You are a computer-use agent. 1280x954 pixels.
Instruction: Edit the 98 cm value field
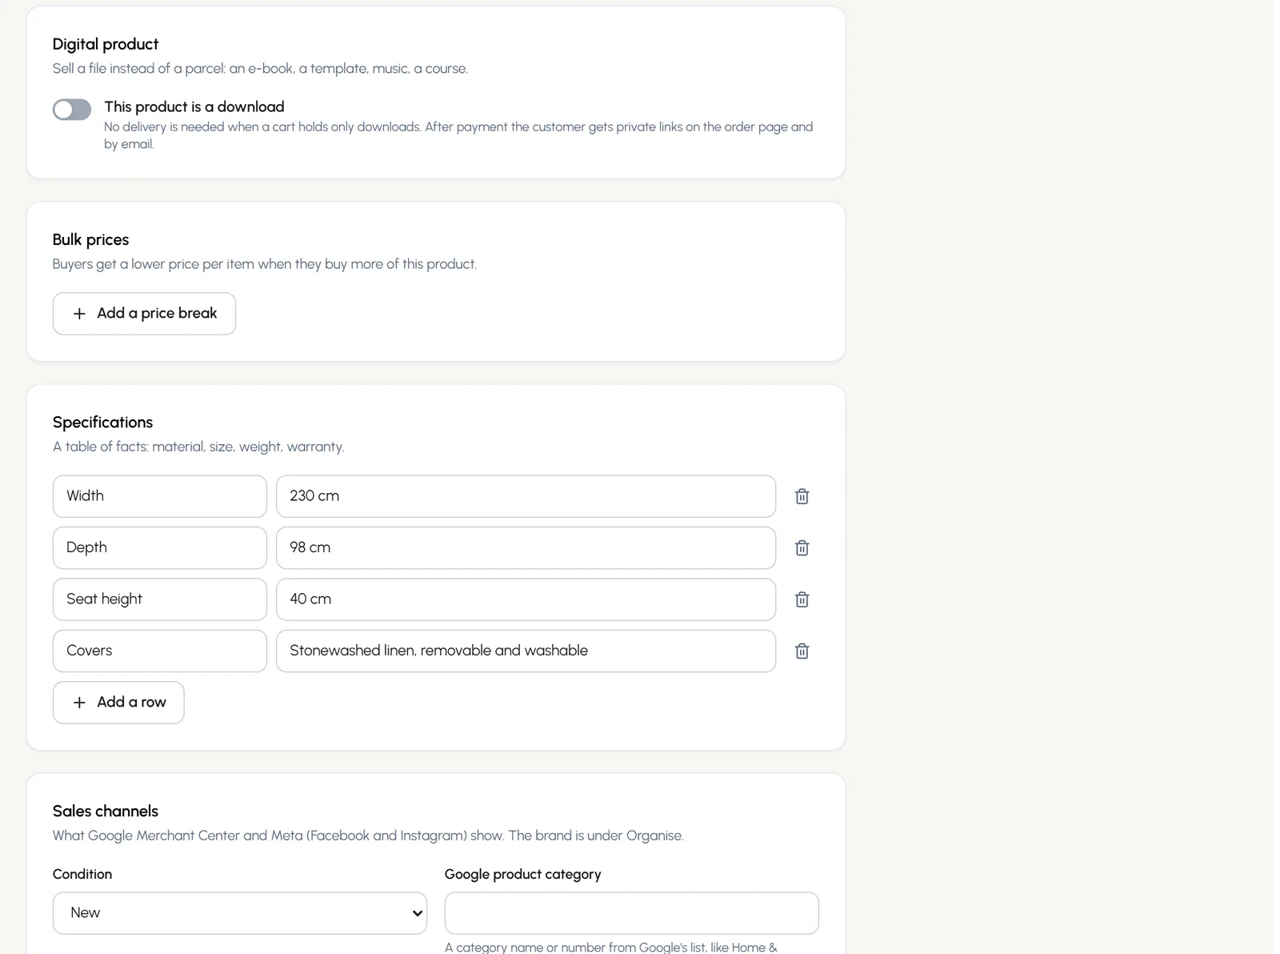(526, 548)
